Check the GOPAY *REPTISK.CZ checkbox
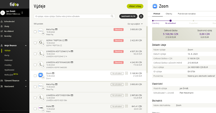Image resolution: width=216 pixels, height=113 pixels. coord(35,43)
